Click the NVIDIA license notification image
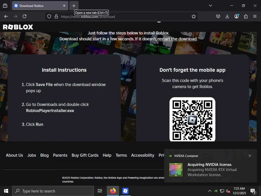Image resolution: width=261 pixels, height=196 pixels. (176, 170)
